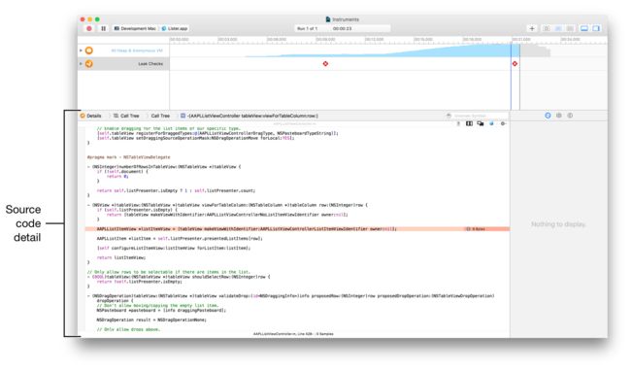Click the 'return listItemView;' line
The image size is (631, 371).
point(121,257)
